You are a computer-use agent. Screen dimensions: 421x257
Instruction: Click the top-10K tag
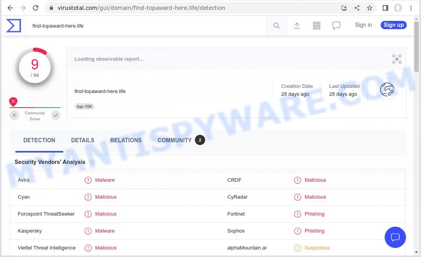pyautogui.click(x=84, y=106)
